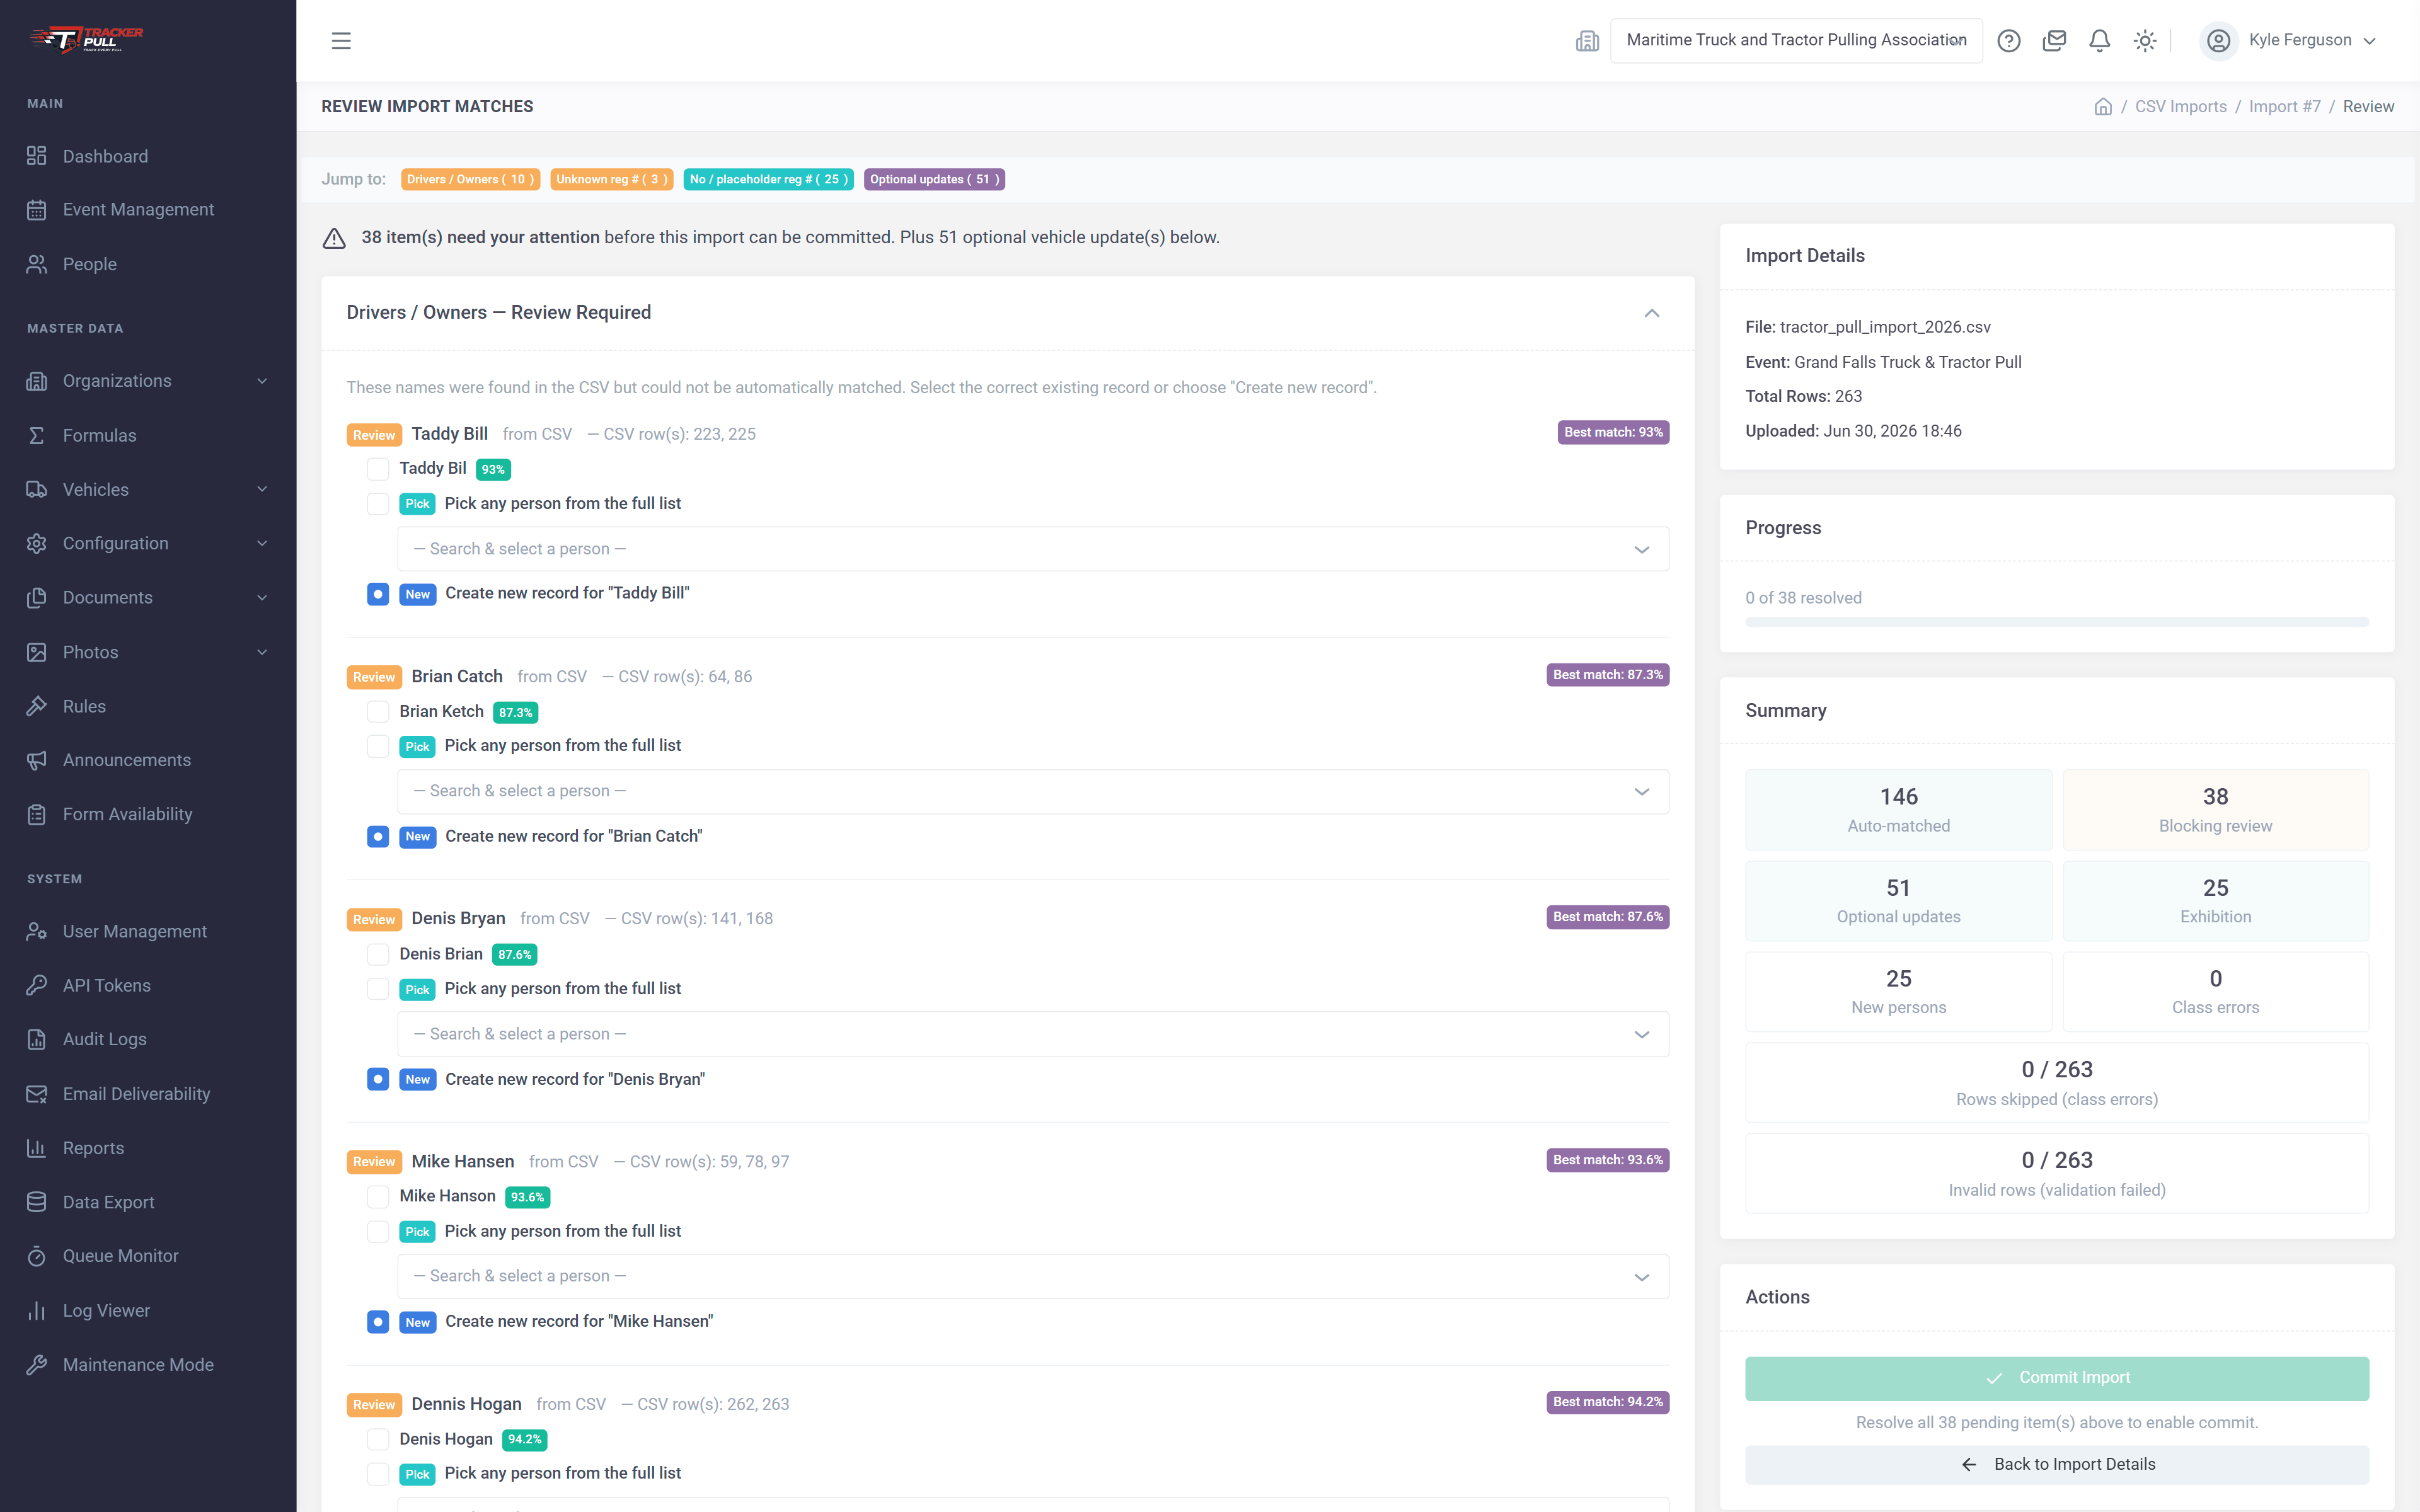Click the Review badge beside Mike Hansen
Screen dimensions: 2420x1512
click(374, 1162)
